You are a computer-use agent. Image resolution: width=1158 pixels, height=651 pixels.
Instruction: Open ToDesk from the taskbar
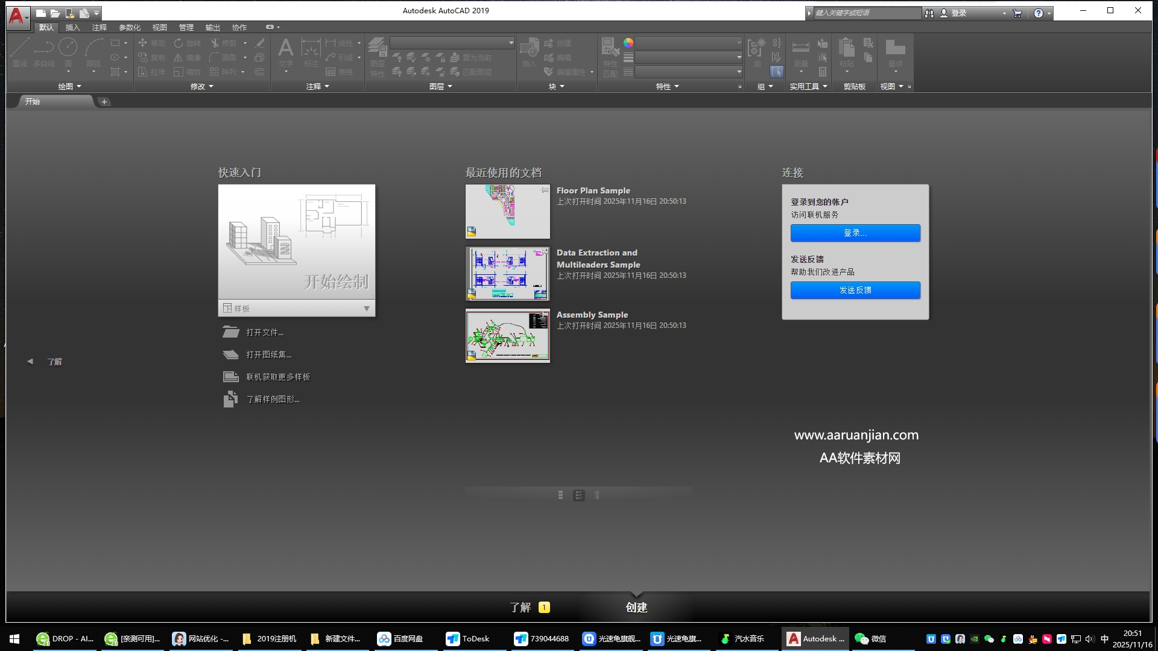click(x=467, y=638)
